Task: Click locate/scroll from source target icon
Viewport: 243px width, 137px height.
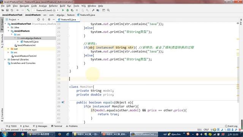Action: point(39,19)
